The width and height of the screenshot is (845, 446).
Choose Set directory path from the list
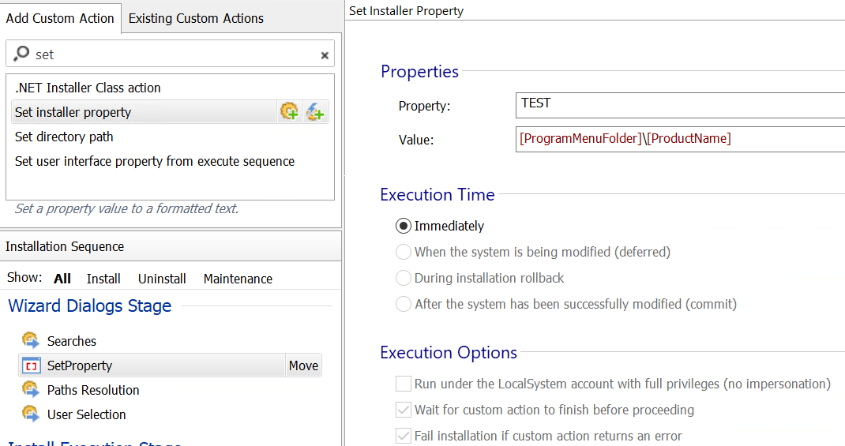pos(64,137)
